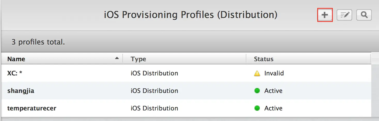379x121 pixels.
Task: Click the yellow Invalid warning icon
Action: 257,73
